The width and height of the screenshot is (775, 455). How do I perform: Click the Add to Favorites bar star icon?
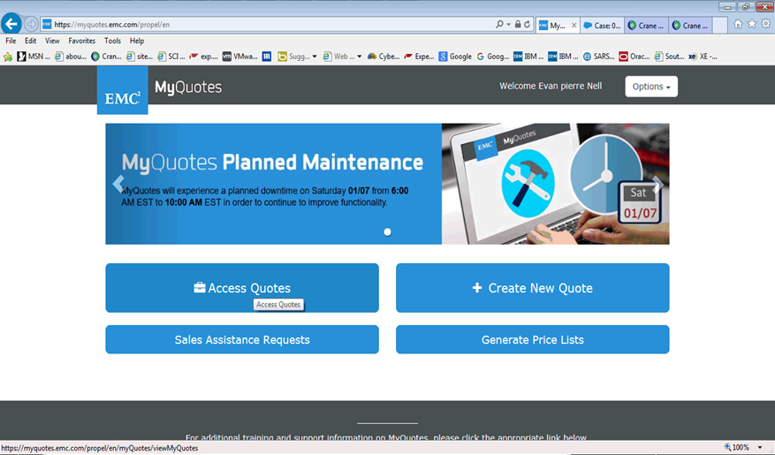(8, 57)
